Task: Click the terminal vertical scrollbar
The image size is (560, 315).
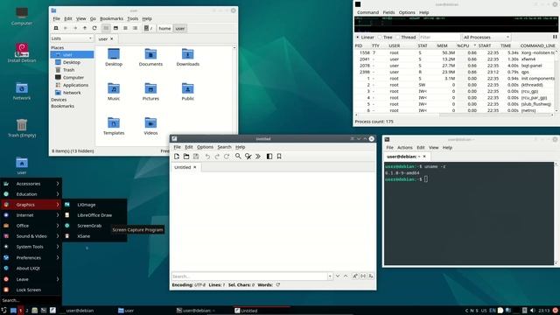Action: tap(556, 213)
